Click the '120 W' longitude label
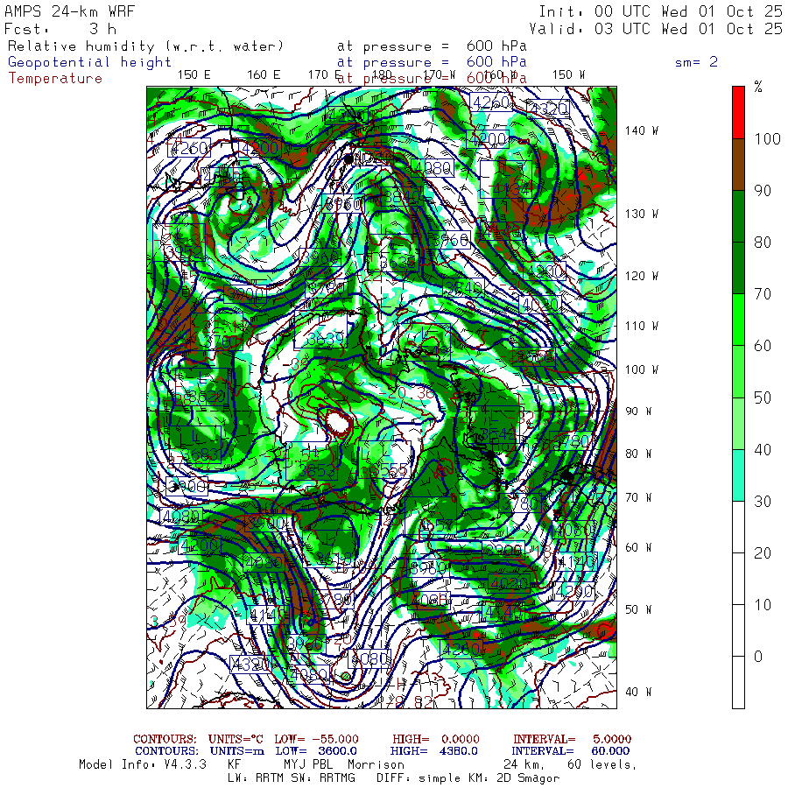 (642, 276)
